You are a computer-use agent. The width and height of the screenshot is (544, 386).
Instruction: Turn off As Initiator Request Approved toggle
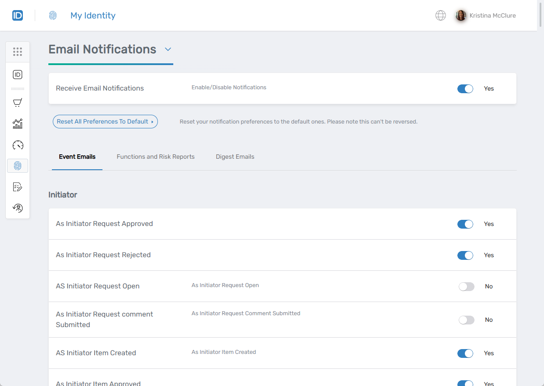[465, 224]
